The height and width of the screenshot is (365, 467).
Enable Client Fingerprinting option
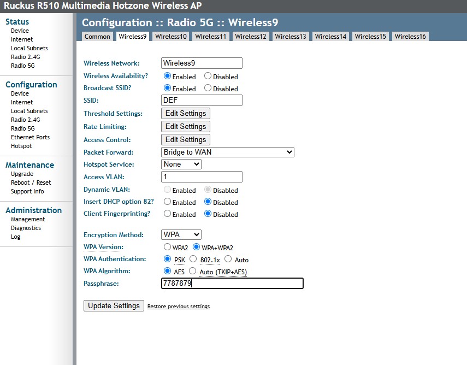(x=167, y=214)
